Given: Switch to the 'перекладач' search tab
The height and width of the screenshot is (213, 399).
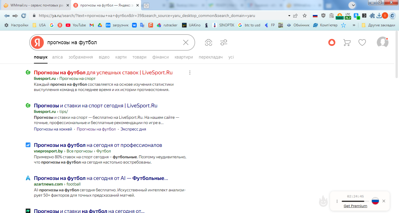Looking at the screenshot, I should pos(211,57).
